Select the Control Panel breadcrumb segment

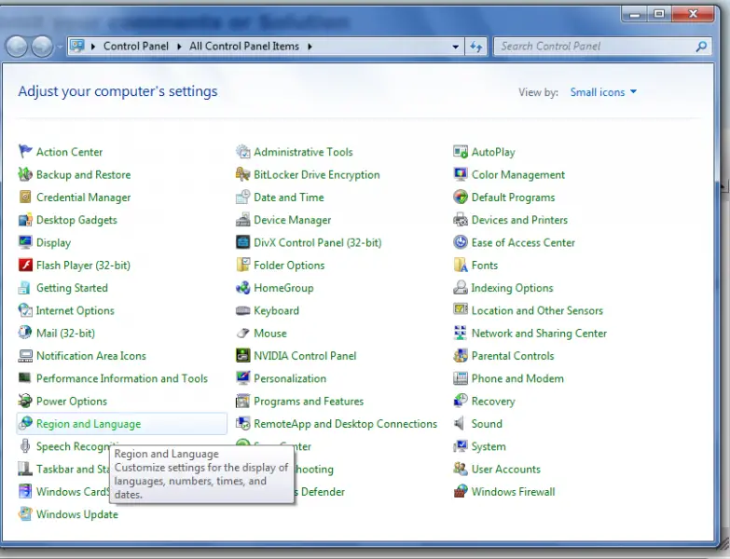pyautogui.click(x=136, y=46)
